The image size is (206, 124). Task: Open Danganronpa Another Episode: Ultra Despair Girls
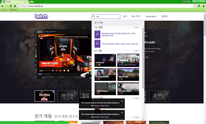point(118,34)
